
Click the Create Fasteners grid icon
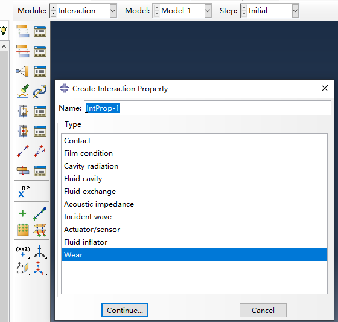23,230
